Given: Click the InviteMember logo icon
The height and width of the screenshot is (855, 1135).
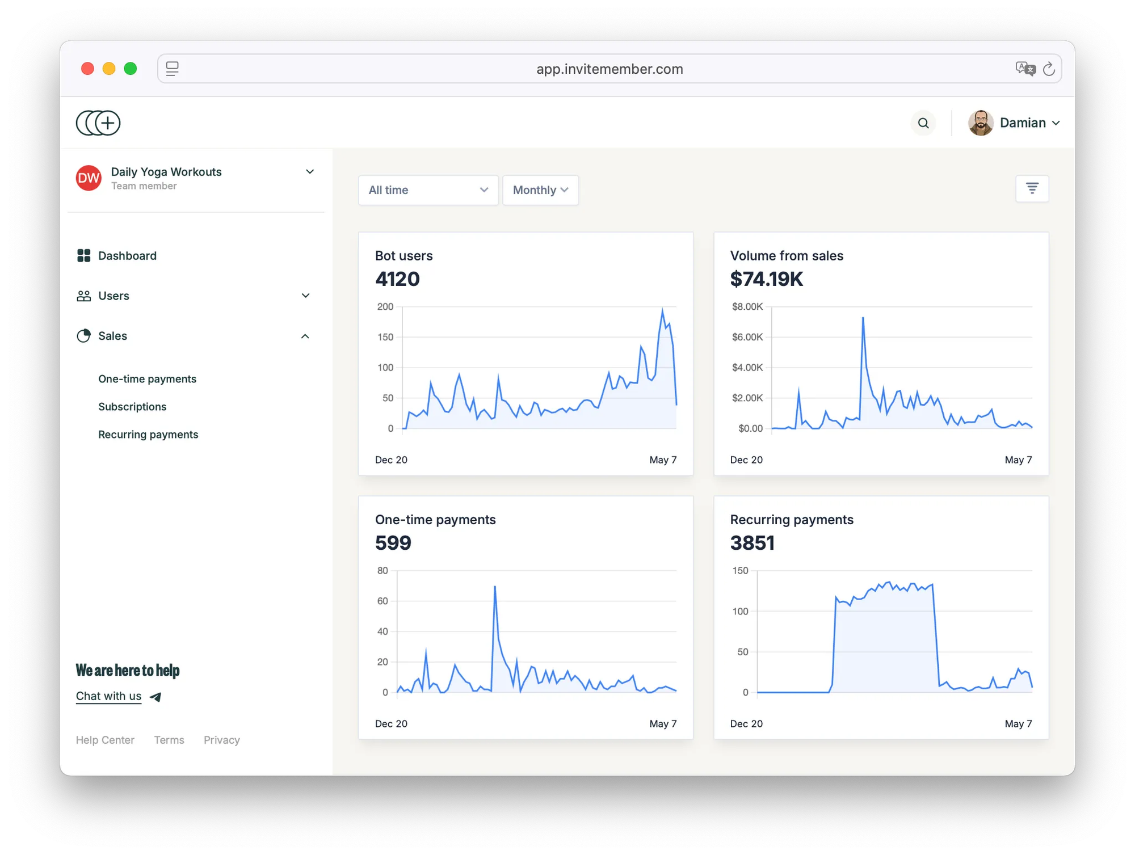Looking at the screenshot, I should pyautogui.click(x=98, y=123).
